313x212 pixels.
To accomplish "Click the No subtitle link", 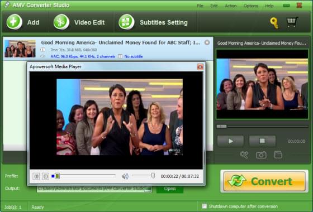I will (134, 56).
